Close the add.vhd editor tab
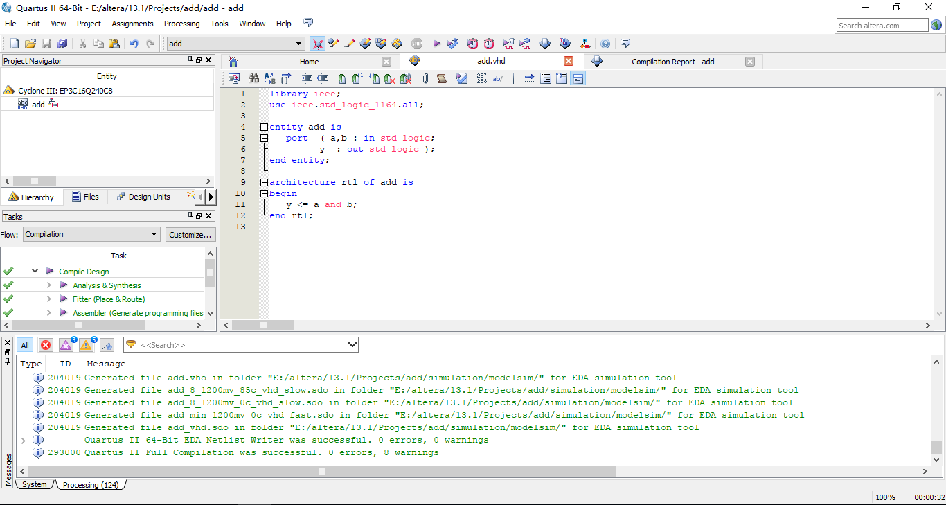The height and width of the screenshot is (505, 946). [569, 61]
